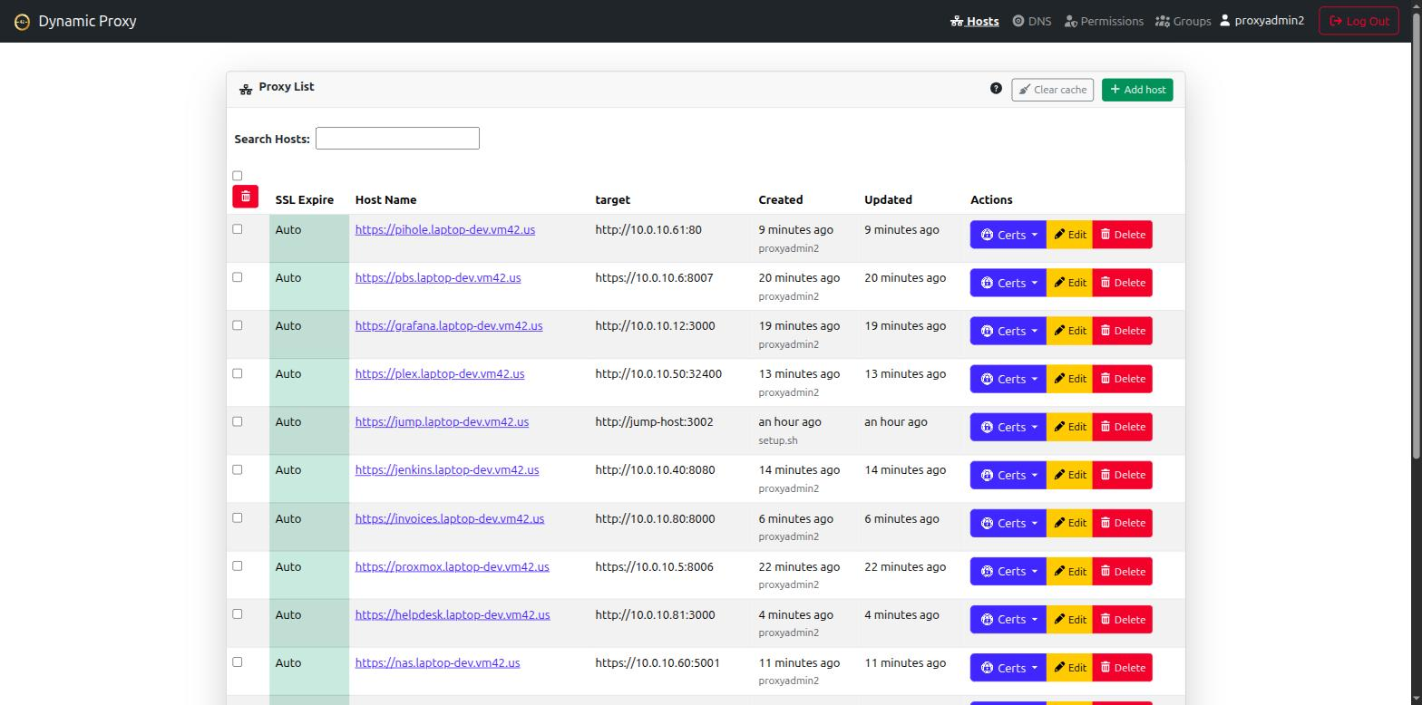Delete the jenkins host entry
Image resolution: width=1422 pixels, height=705 pixels.
pos(1123,475)
